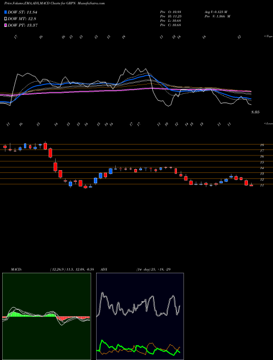
Task: Click the ADX parameters '(14 day) 25, +18, -29'
Action: (153, 269)
